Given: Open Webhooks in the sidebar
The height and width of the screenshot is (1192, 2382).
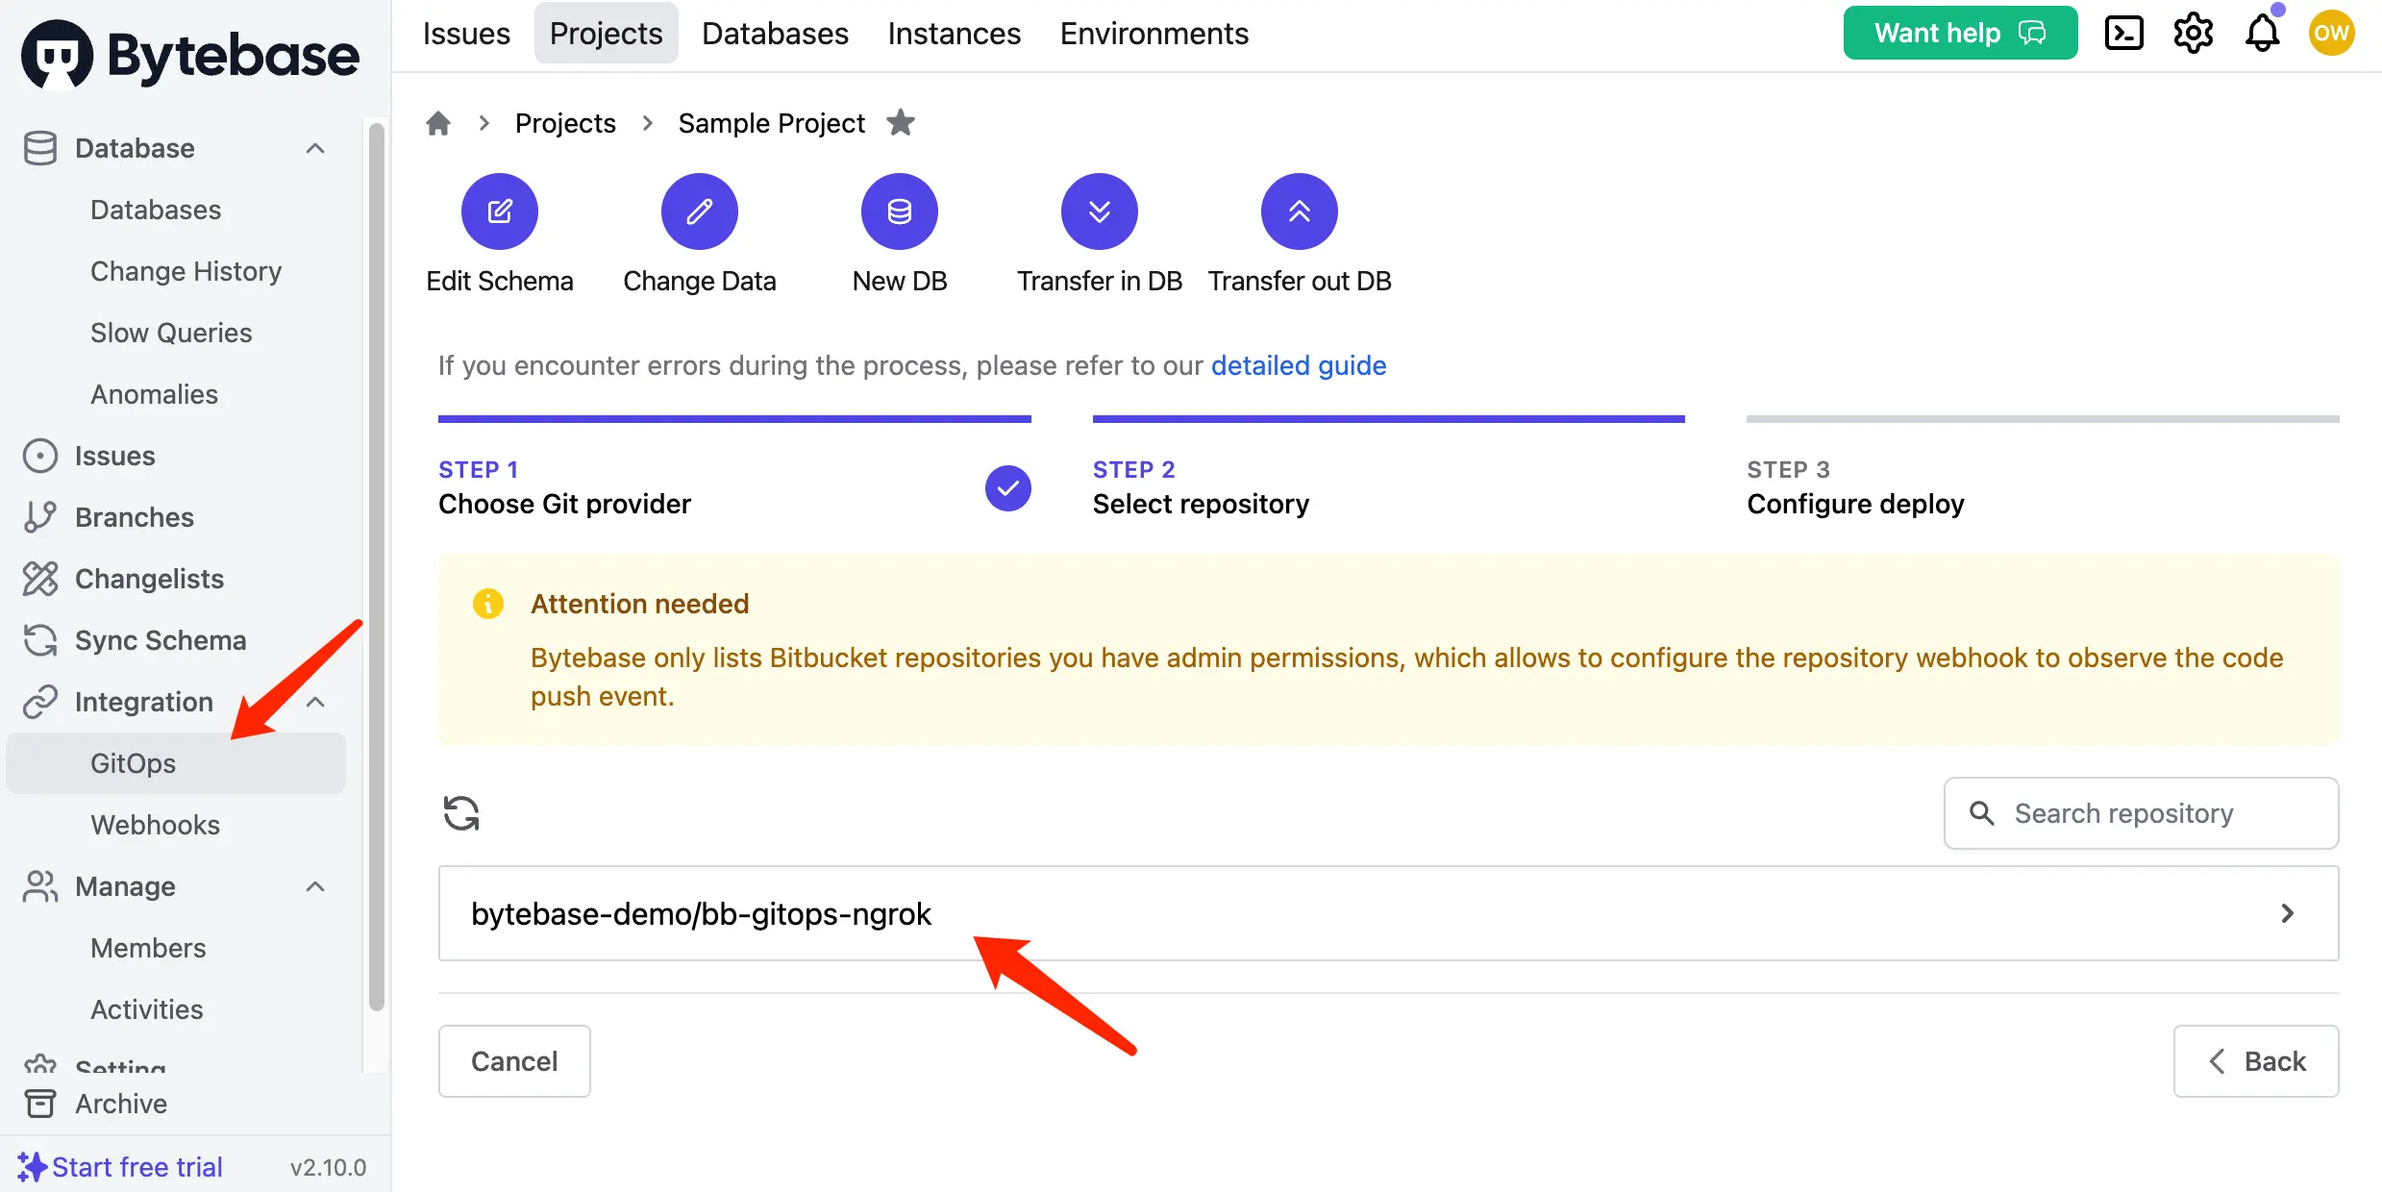Looking at the screenshot, I should pos(155,825).
